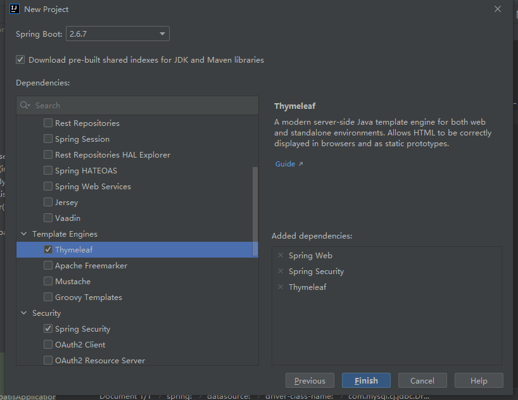Uncheck the Thymeleaf checkbox
The height and width of the screenshot is (400, 518).
tap(48, 250)
